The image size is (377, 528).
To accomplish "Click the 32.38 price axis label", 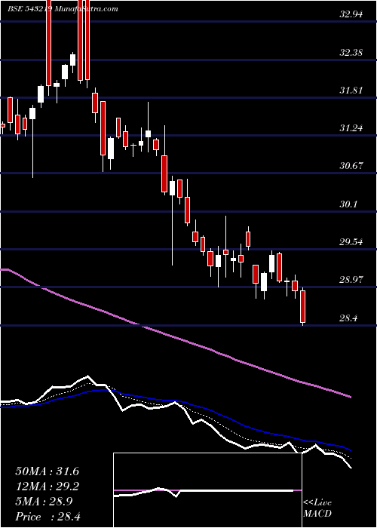I will 351,53.
